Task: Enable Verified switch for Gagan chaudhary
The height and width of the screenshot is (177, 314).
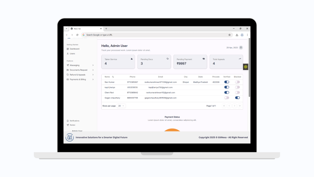Action: click(x=226, y=98)
